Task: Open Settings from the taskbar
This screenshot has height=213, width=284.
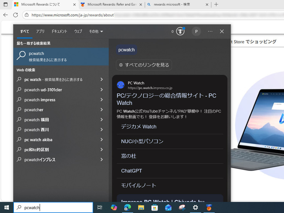Action: tap(195, 207)
